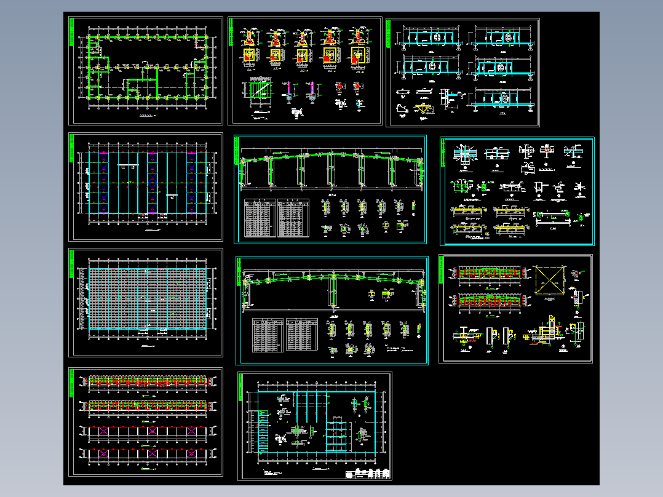Click the cyan staircase in the bottom plan sheet
This screenshot has height=497, width=663.
(263, 431)
